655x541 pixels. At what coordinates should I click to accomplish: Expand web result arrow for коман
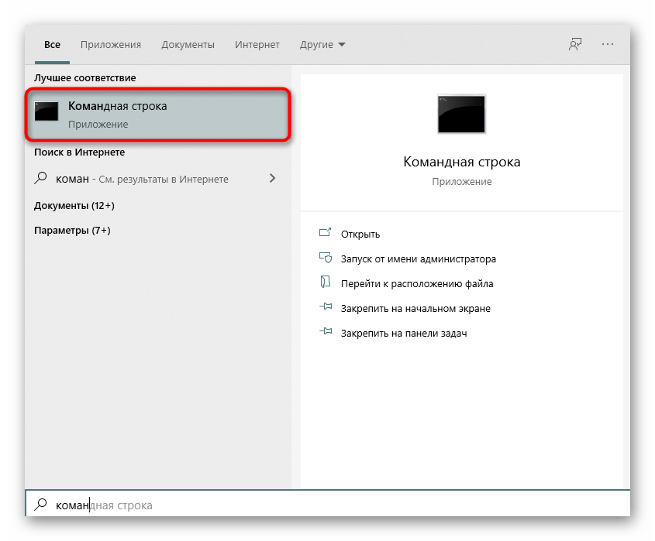coord(272,178)
